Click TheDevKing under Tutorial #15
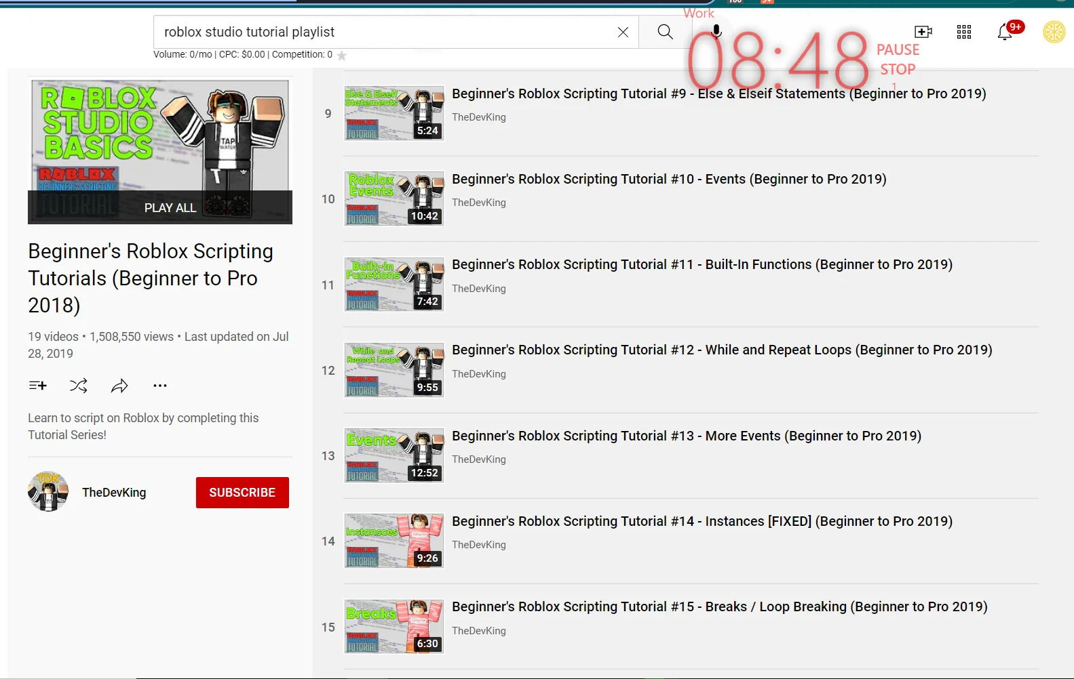Viewport: 1074px width, 679px height. (x=479, y=631)
